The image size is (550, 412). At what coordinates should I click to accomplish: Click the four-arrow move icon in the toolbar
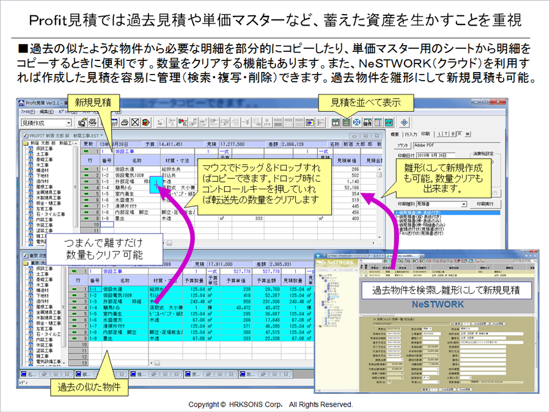click(x=404, y=123)
